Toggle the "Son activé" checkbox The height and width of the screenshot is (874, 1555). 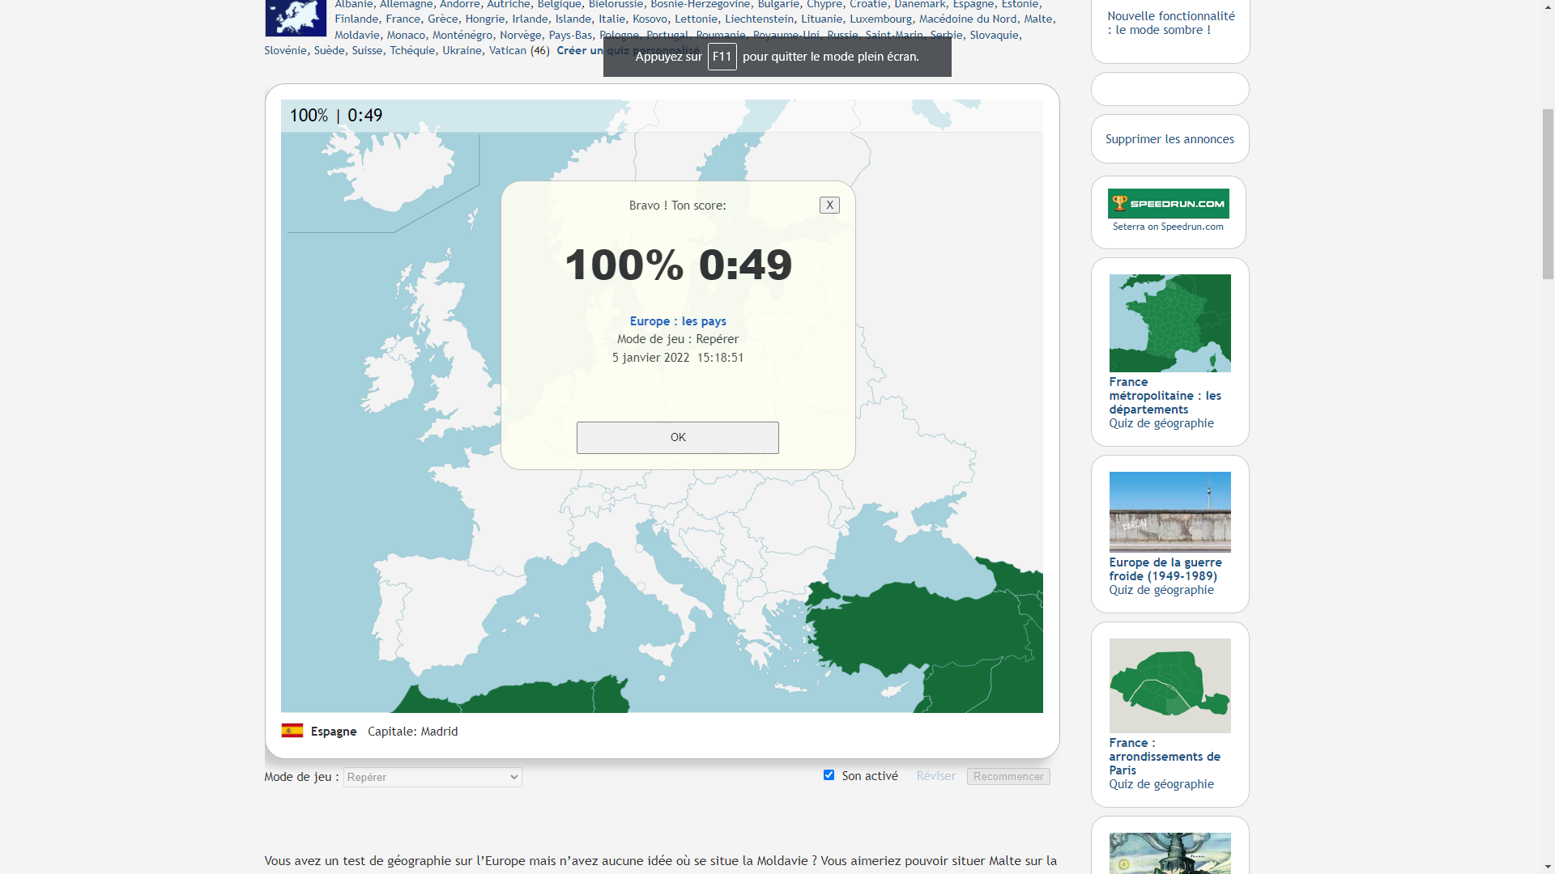pyautogui.click(x=829, y=775)
